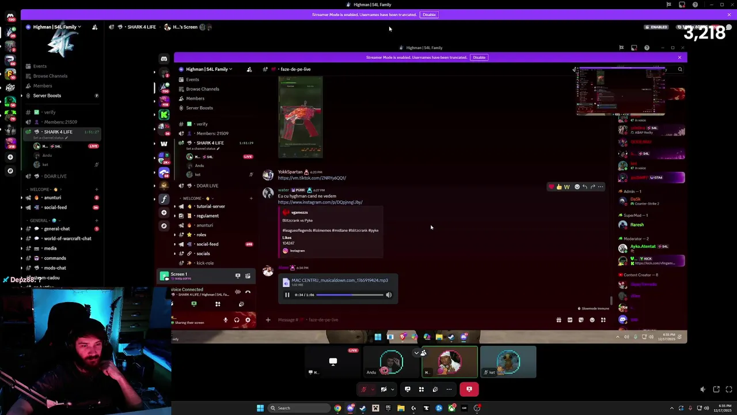Open the commands channel
This screenshot has width=737, height=415.
pos(55,258)
